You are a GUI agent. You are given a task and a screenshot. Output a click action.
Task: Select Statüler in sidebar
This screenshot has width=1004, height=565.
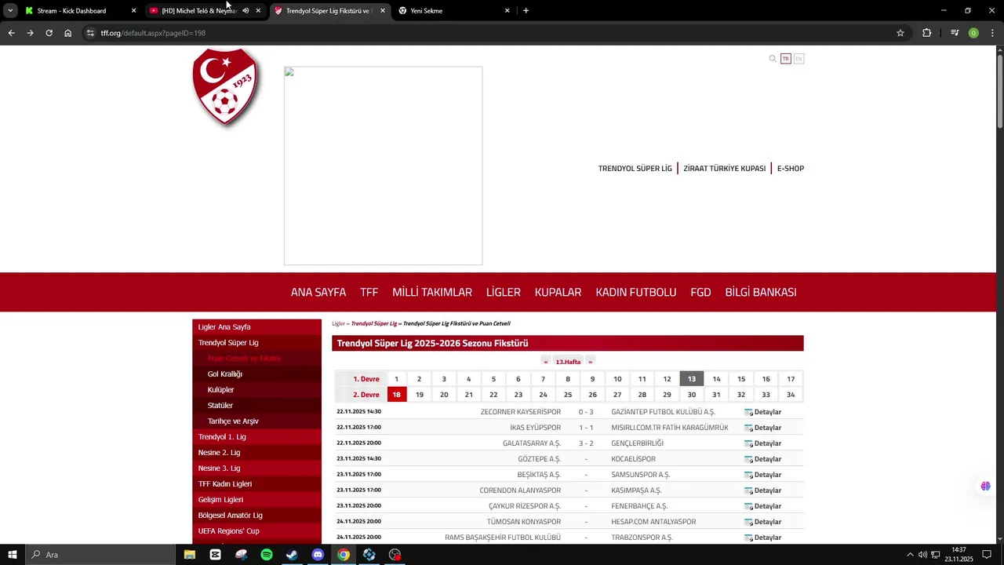point(256,406)
